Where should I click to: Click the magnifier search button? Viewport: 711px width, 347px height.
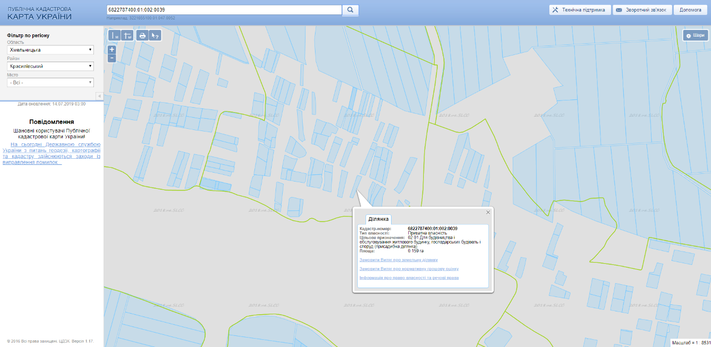pyautogui.click(x=351, y=10)
